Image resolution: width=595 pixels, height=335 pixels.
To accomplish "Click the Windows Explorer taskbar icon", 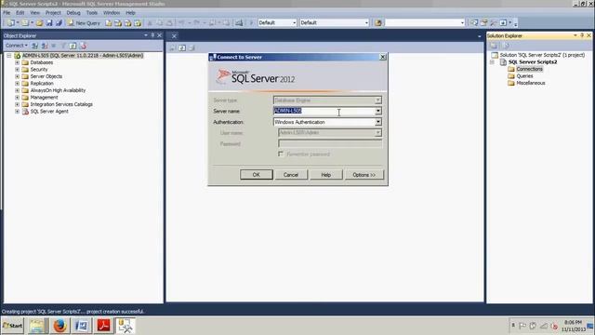I will tap(37, 326).
